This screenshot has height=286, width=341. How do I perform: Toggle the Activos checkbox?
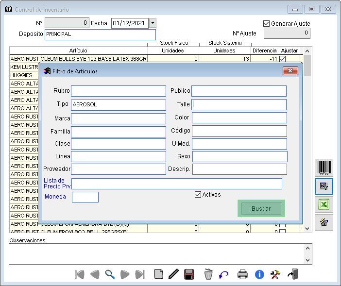point(198,195)
